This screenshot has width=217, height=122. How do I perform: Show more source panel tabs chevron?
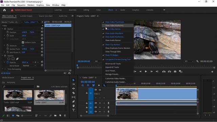[x=73, y=16]
